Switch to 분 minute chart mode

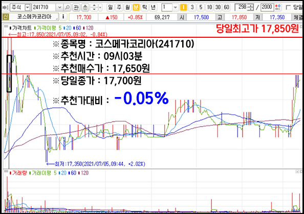(136, 7)
